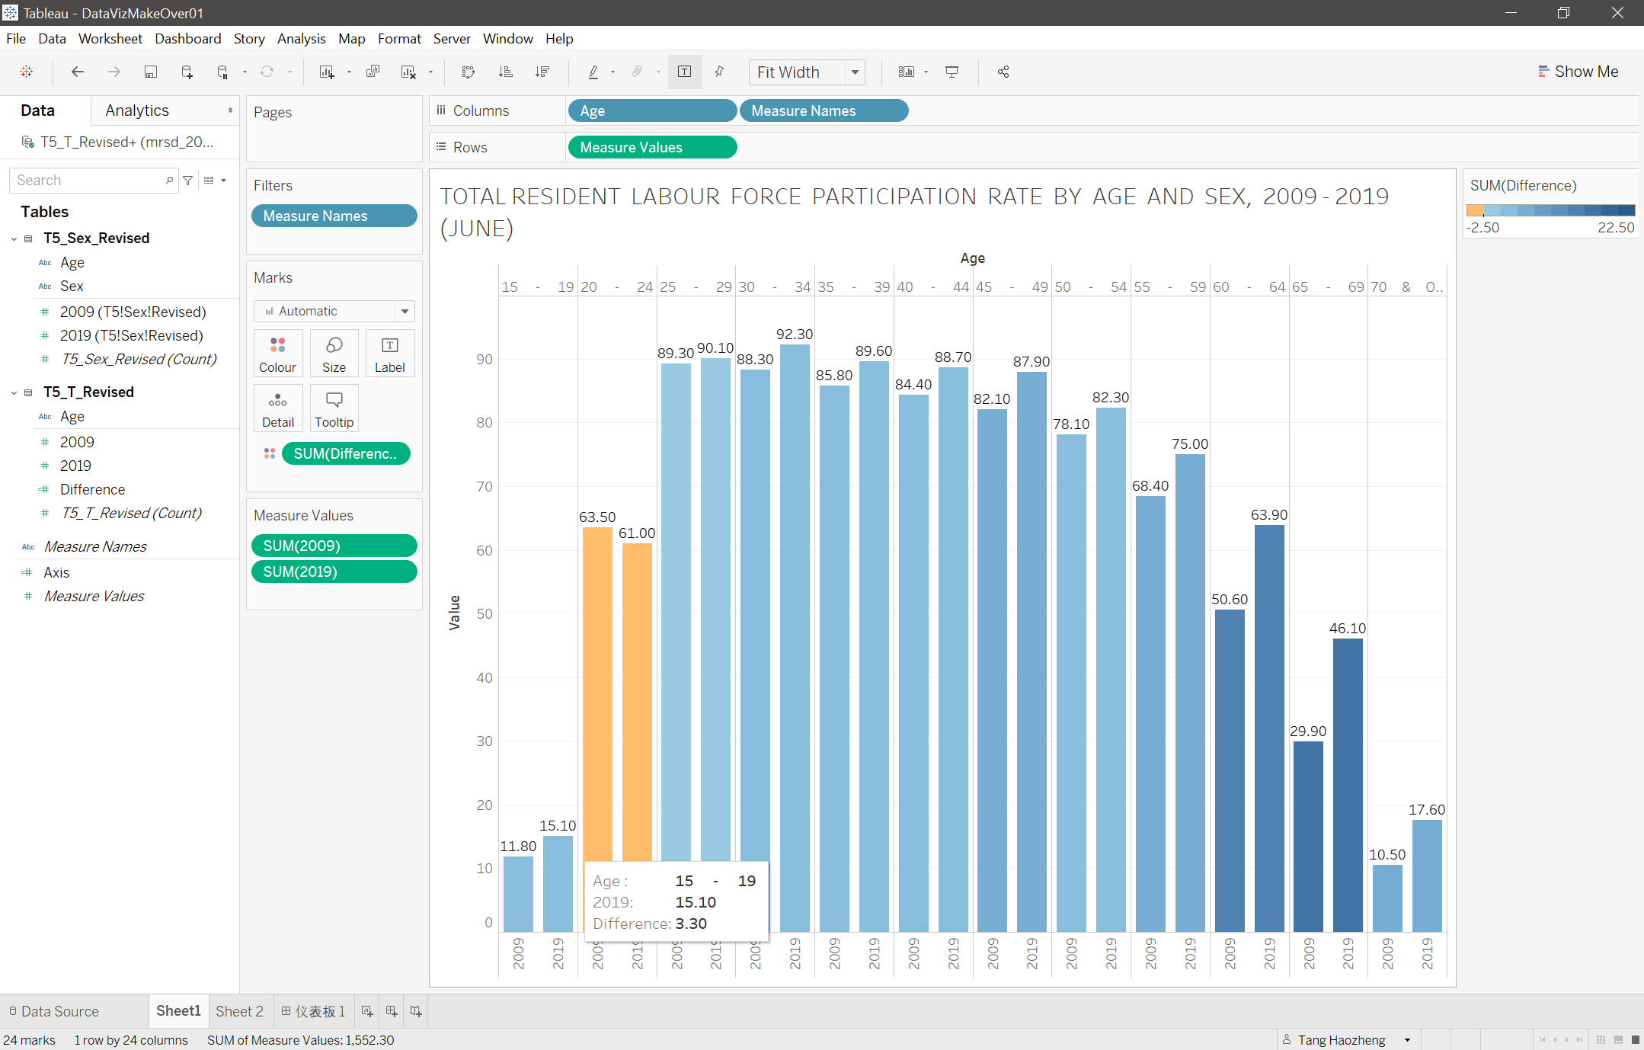
Task: Click the Presentation mode icon
Action: [952, 72]
